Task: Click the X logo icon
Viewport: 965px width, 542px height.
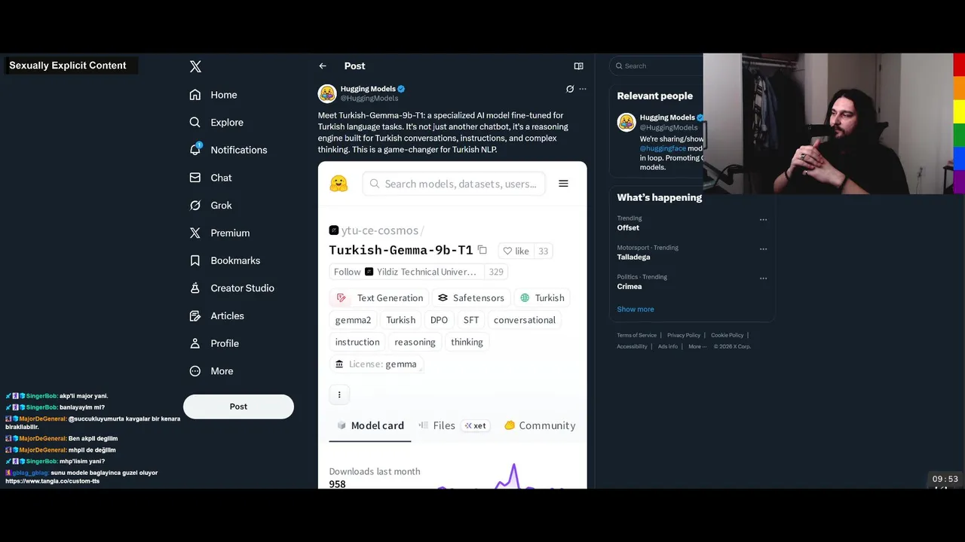Action: pyautogui.click(x=195, y=66)
